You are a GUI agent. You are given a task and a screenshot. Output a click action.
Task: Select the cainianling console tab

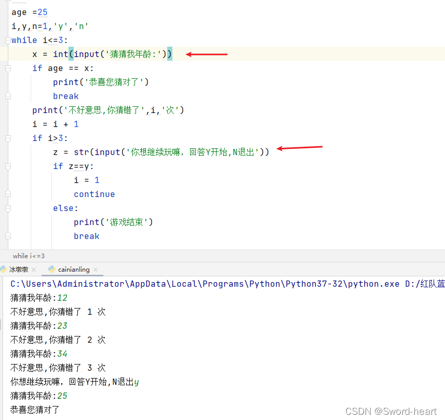point(73,269)
